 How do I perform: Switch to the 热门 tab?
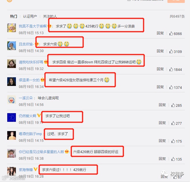click(14, 16)
